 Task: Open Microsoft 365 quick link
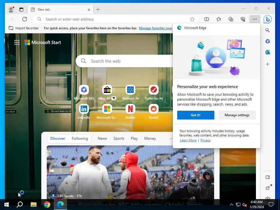pyautogui.click(x=84, y=92)
